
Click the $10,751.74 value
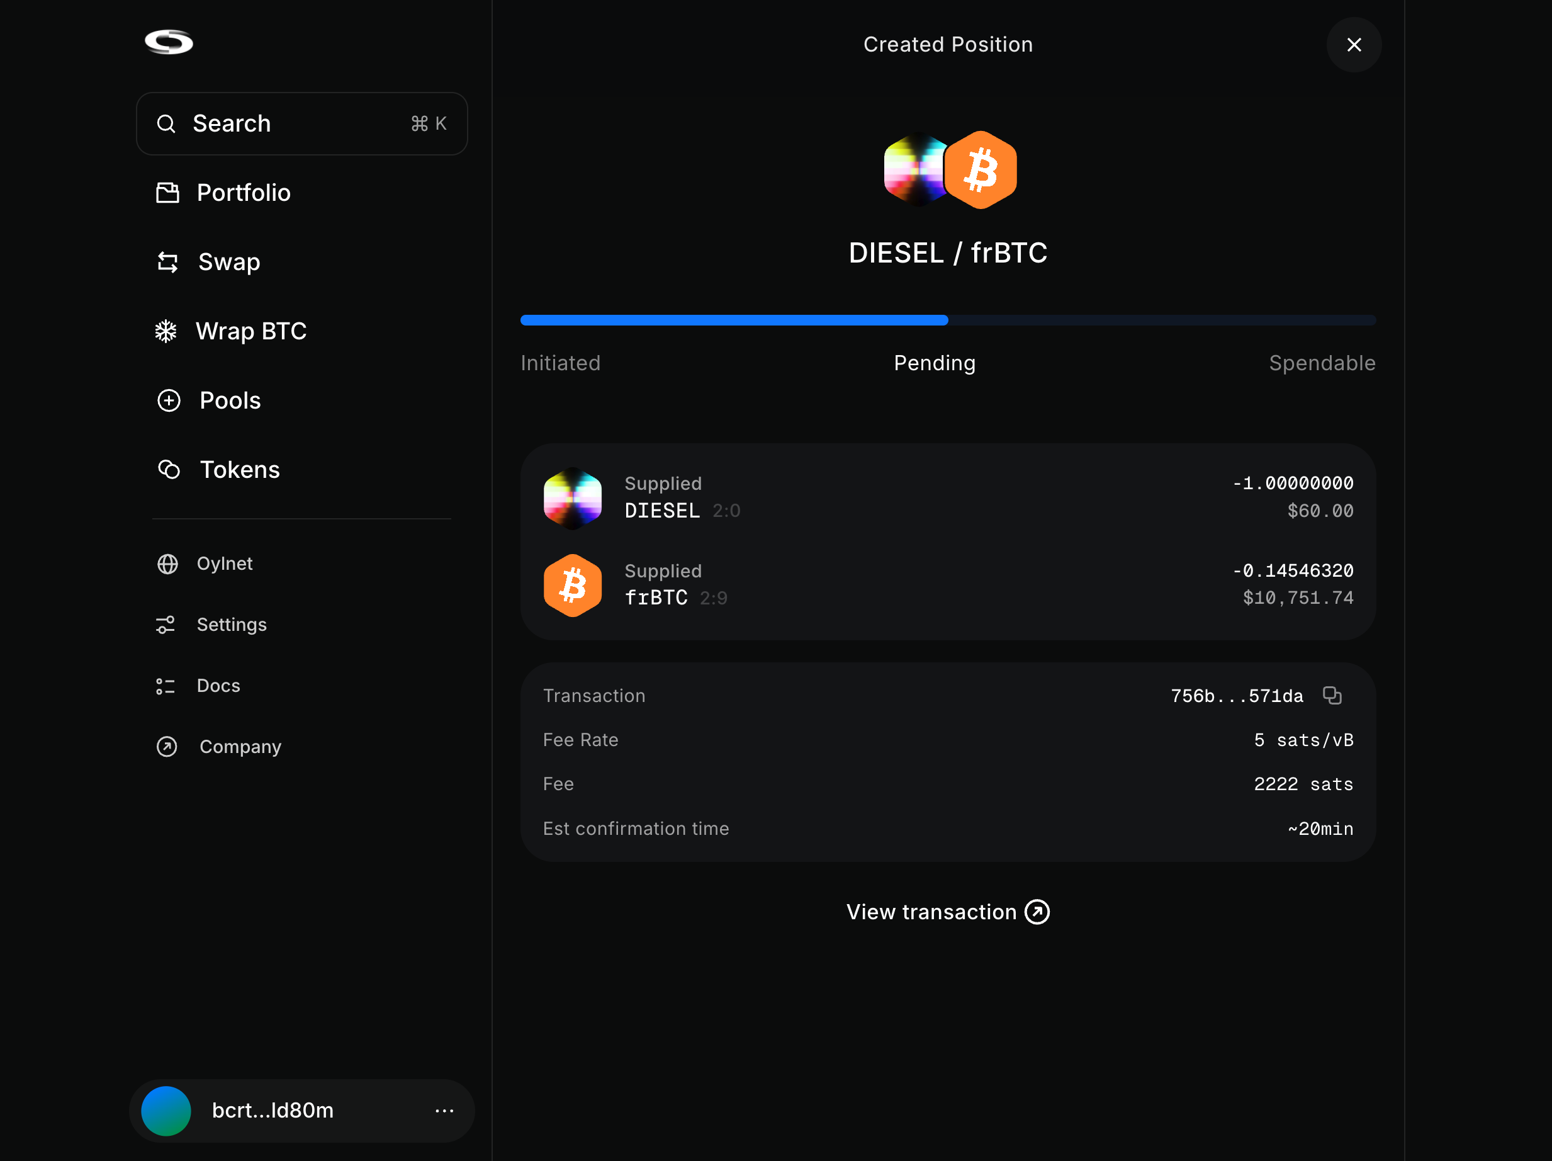click(1298, 598)
